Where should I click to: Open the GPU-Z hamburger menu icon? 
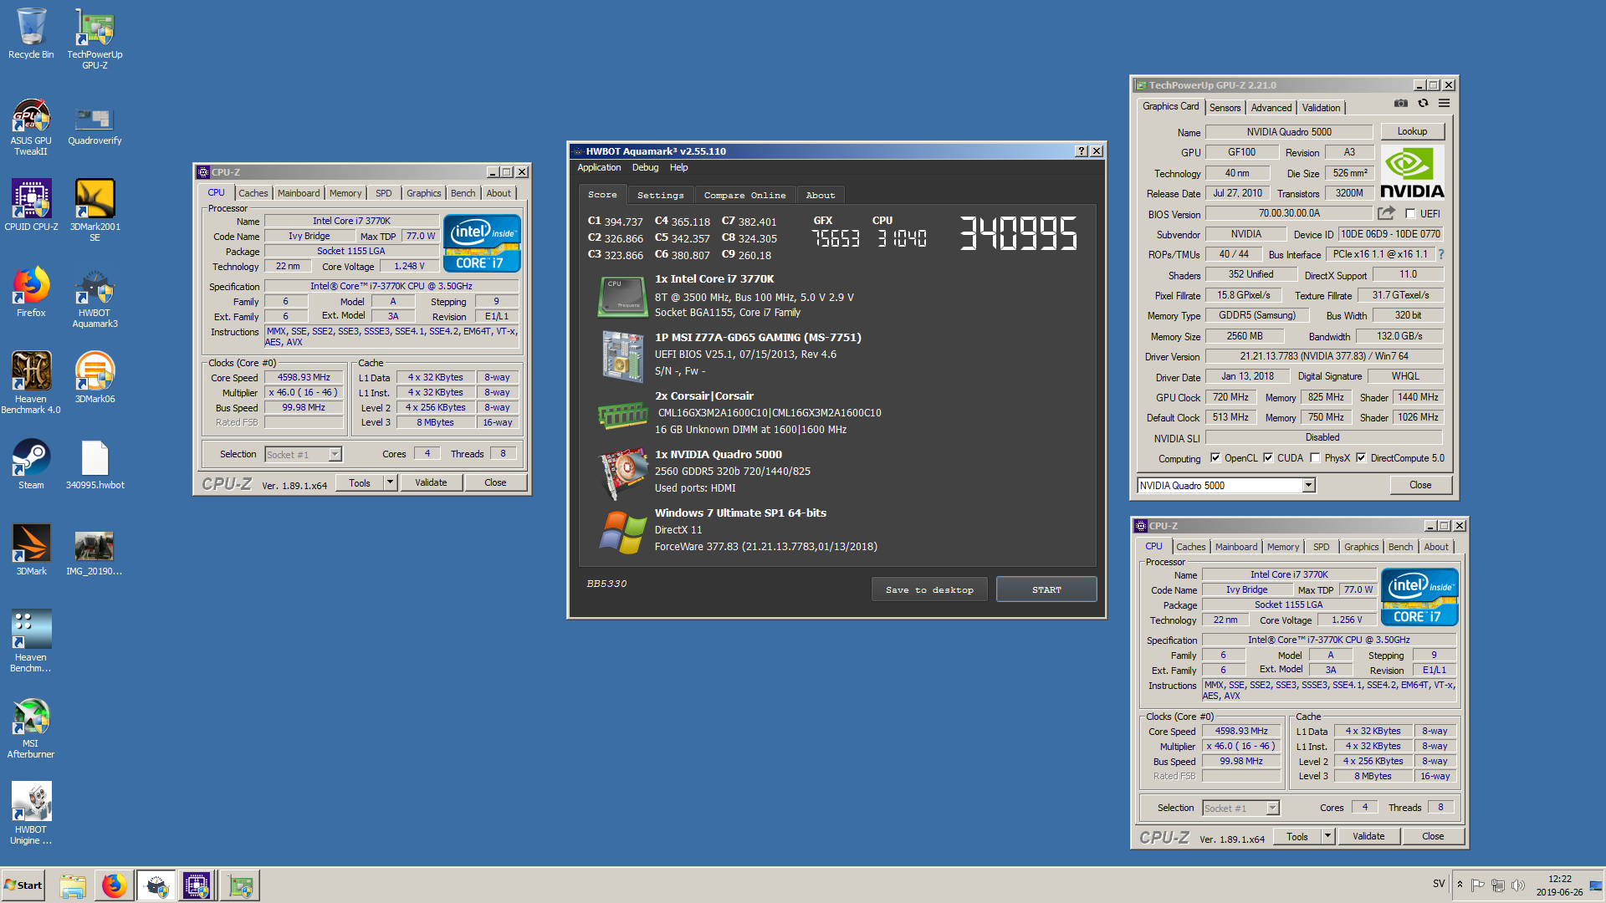(1444, 104)
